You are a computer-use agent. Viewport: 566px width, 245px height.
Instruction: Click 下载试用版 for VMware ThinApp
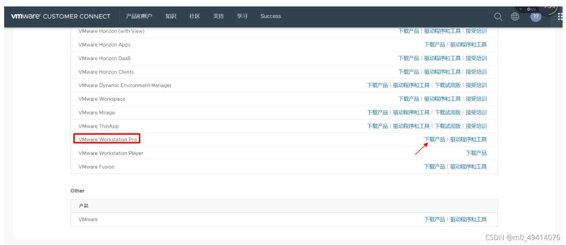coord(448,126)
